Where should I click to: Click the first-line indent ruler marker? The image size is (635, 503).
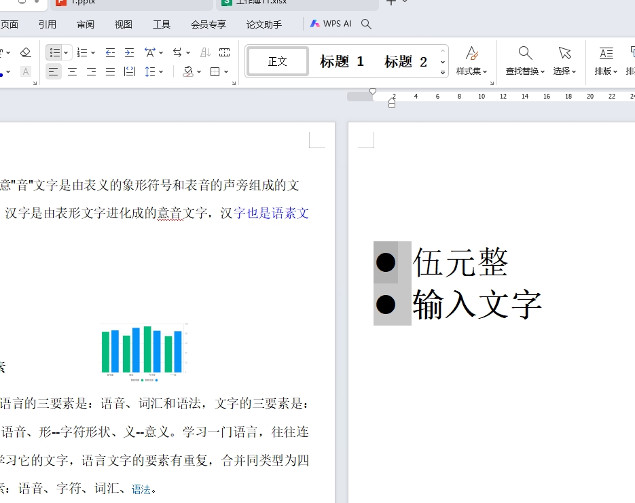point(373,92)
